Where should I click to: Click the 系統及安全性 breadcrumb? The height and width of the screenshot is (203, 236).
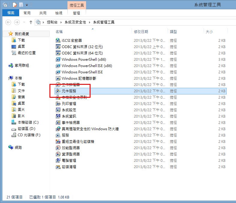tap(75, 22)
